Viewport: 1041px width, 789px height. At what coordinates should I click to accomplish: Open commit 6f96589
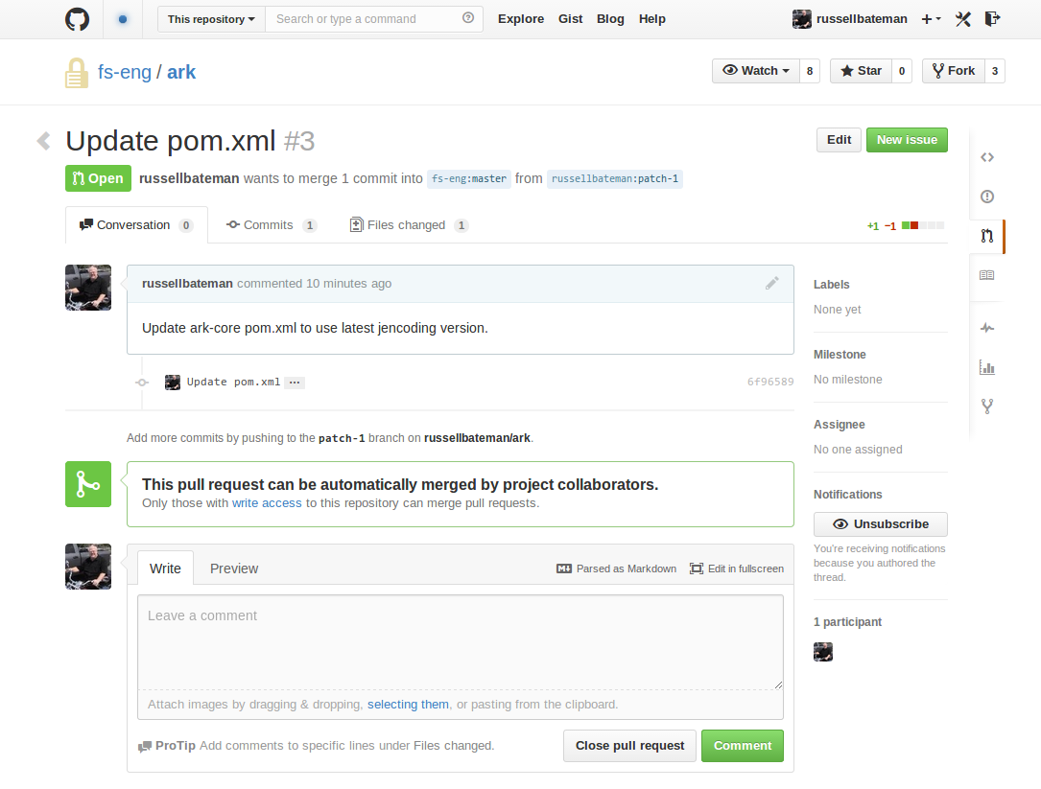tap(770, 382)
